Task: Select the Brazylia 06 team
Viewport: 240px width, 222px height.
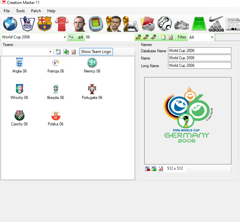Action: tap(56, 92)
